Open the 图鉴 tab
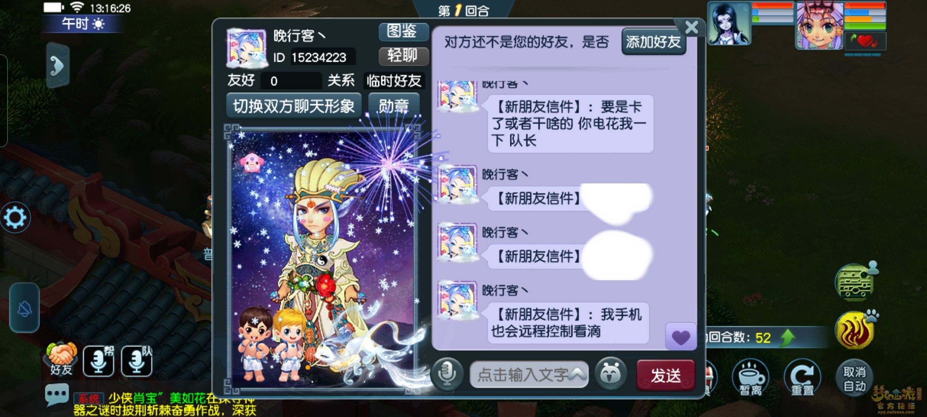This screenshot has width=927, height=417. point(402,32)
